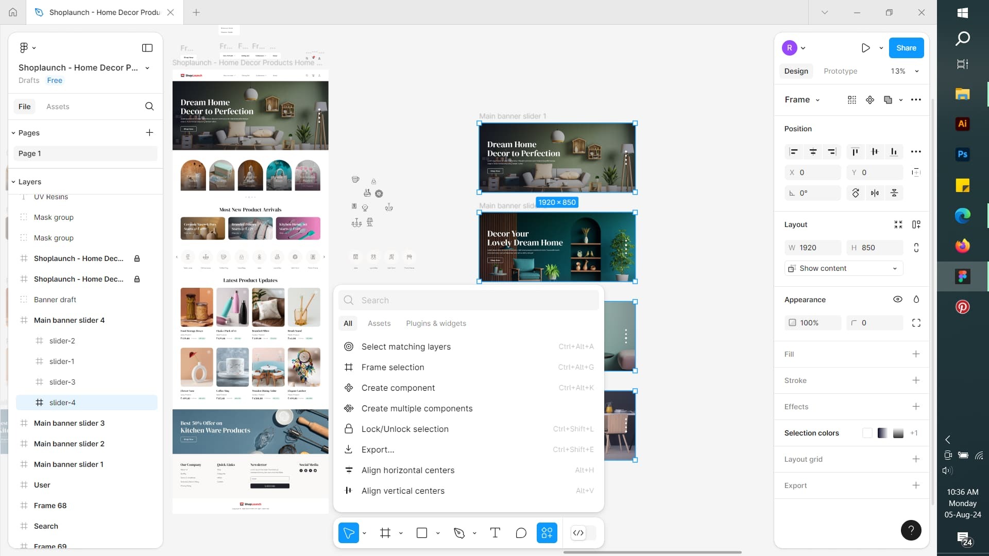Screen dimensions: 989x556
Task: Expand the file name dropdown chevron
Action: [x=147, y=68]
